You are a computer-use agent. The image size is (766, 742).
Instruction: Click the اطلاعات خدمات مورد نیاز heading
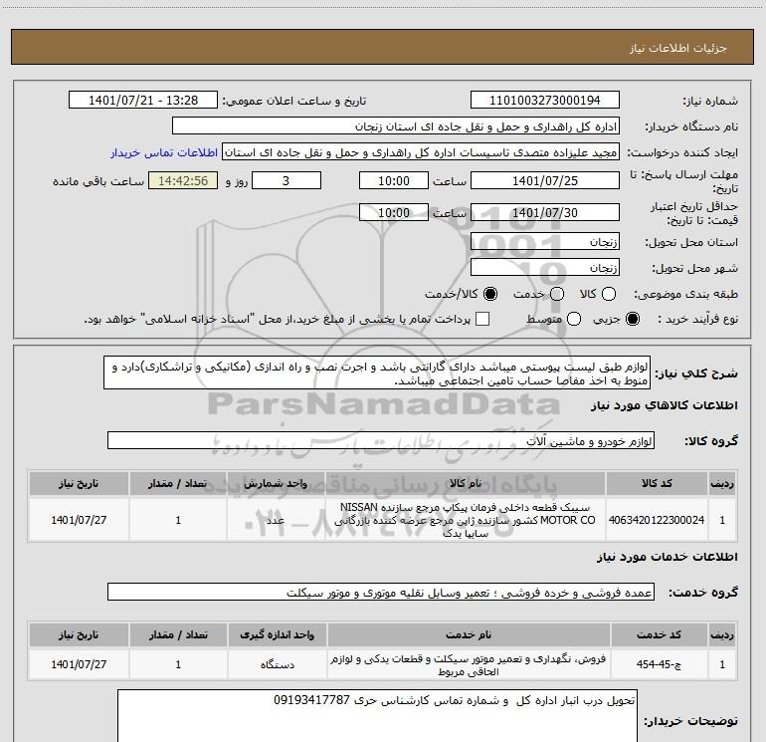[667, 557]
